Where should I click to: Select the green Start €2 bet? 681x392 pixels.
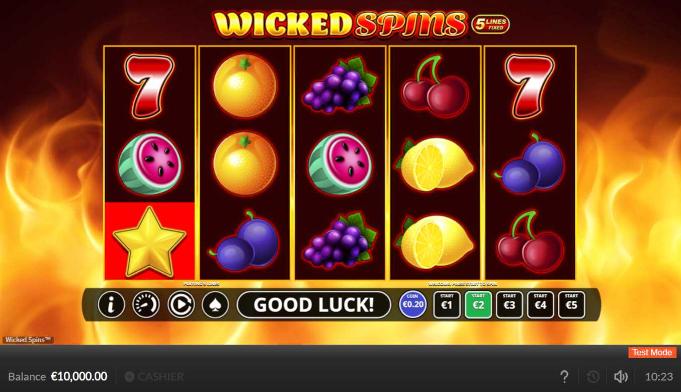pyautogui.click(x=478, y=305)
